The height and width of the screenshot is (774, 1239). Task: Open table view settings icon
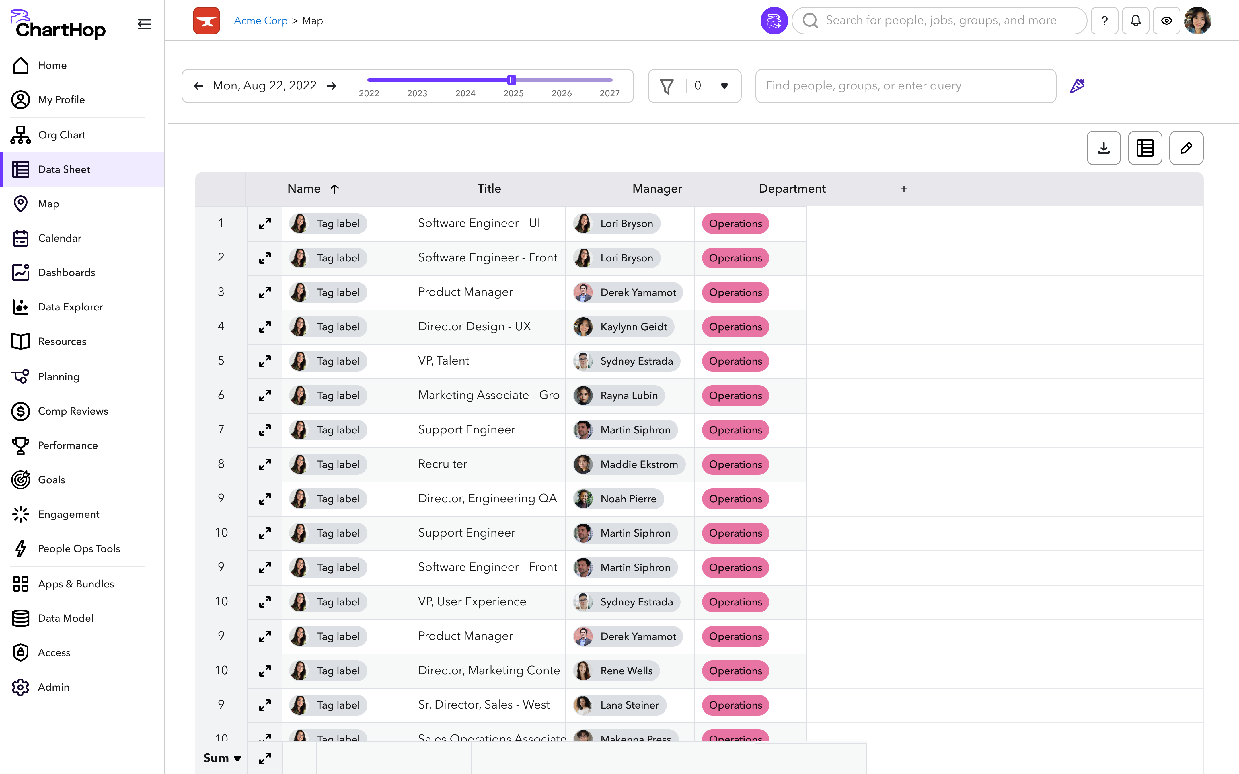[x=1145, y=148]
